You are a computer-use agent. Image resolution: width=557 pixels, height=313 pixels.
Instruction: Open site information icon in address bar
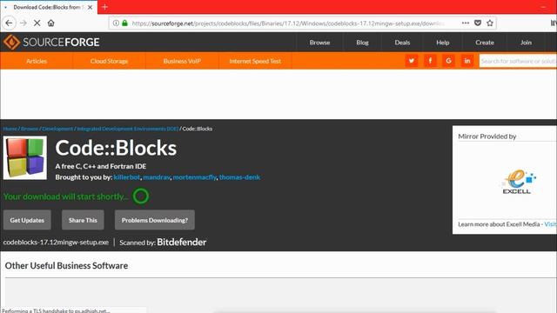click(x=116, y=23)
